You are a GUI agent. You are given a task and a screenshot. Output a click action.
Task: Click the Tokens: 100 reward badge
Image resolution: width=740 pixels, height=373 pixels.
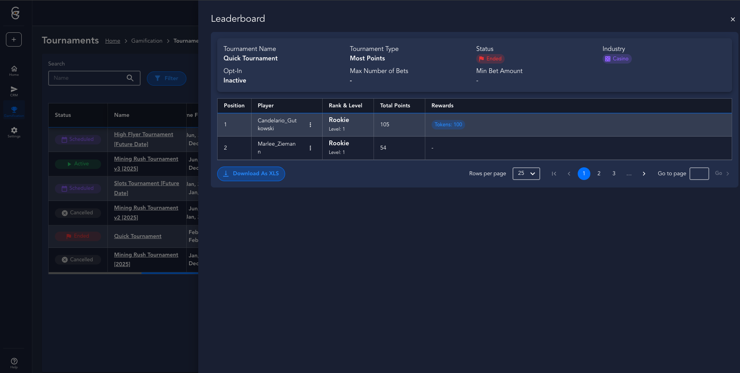[x=448, y=125]
